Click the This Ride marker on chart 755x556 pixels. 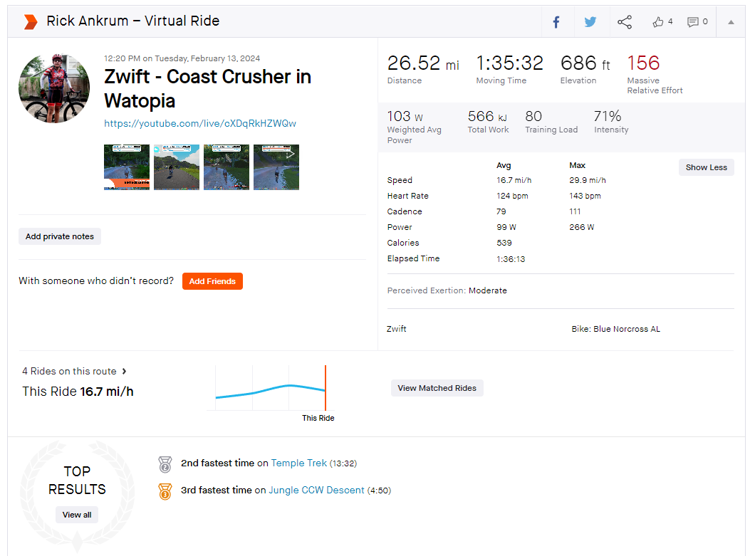[x=326, y=388]
